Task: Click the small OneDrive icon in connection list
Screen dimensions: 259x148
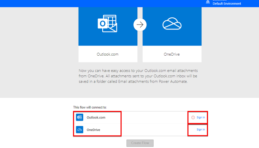Action: tap(80, 130)
